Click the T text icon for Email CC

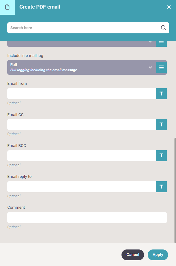[161, 125]
